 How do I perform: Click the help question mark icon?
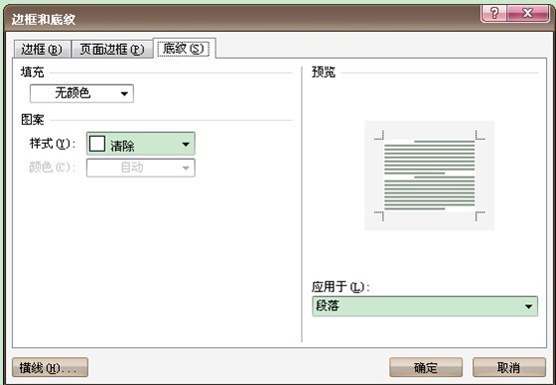click(494, 13)
